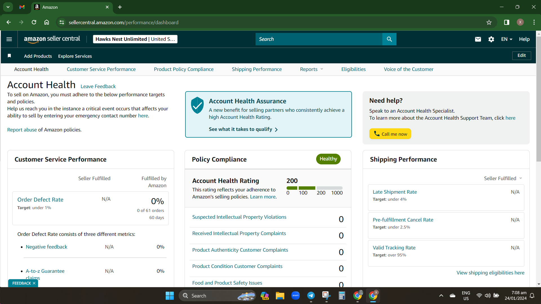The height and width of the screenshot is (304, 541).
Task: Click the Edit button in the favorites bar
Action: pos(522,55)
